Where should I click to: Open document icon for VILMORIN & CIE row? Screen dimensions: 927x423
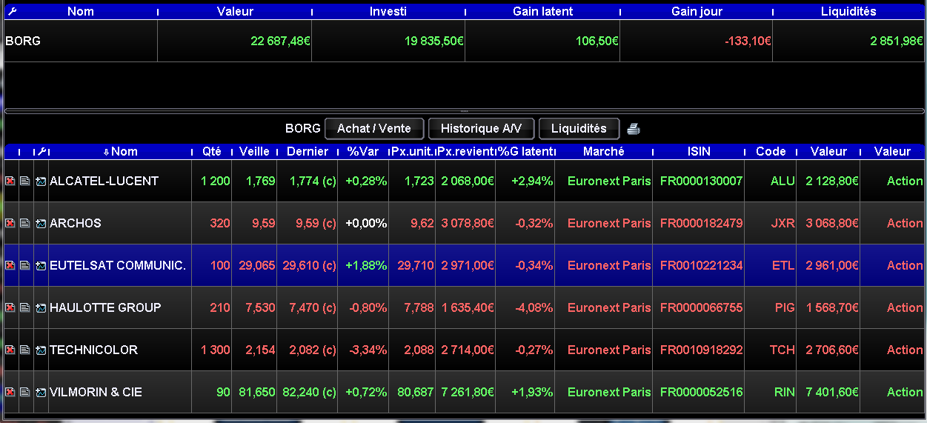coord(25,392)
